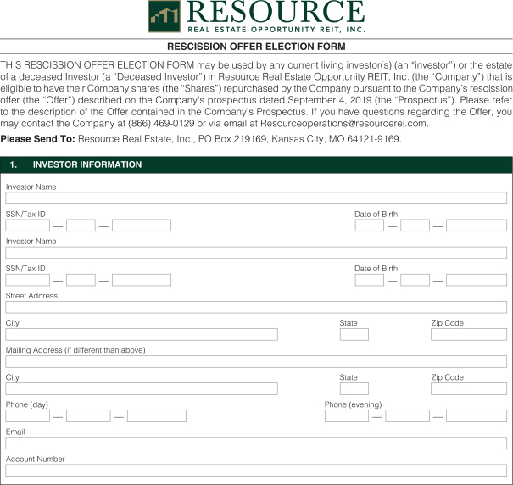Click the Investor Information section header

pyautogui.click(x=256, y=164)
